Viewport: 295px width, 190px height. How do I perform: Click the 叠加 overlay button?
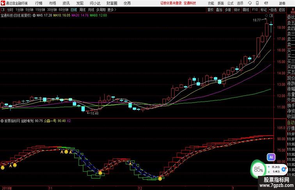click(219, 10)
